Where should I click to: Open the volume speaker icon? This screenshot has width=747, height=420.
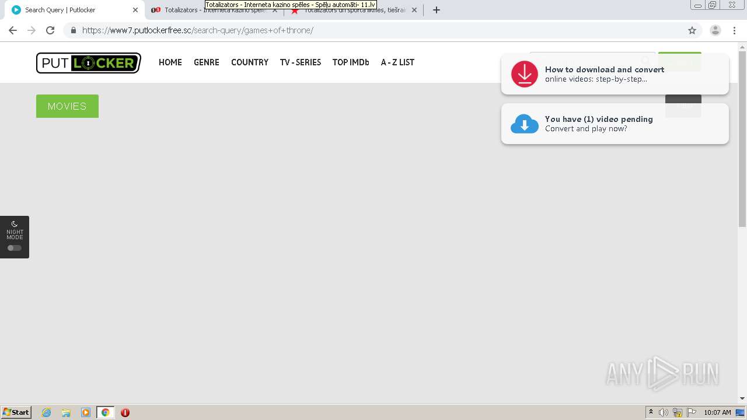pyautogui.click(x=663, y=412)
